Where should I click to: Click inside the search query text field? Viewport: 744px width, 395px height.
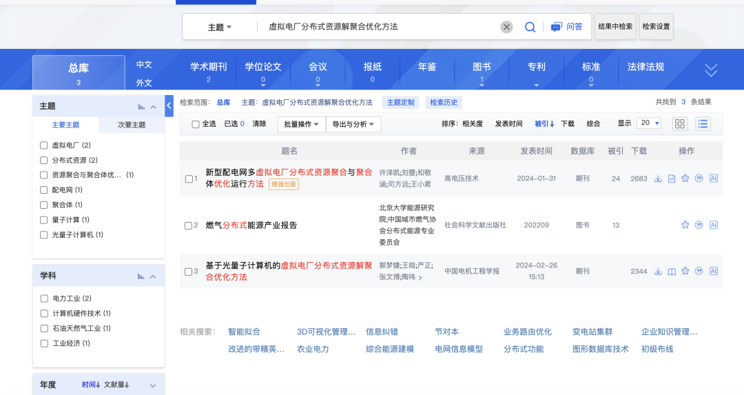click(x=379, y=27)
